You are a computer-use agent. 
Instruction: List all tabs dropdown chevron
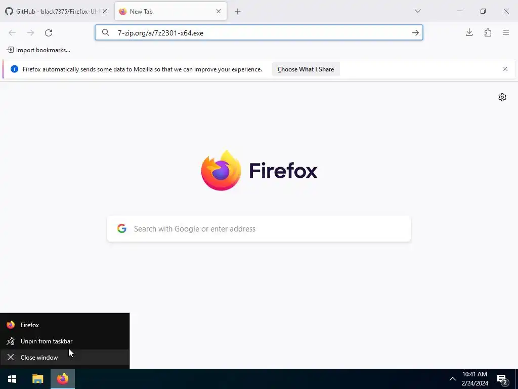click(x=417, y=11)
